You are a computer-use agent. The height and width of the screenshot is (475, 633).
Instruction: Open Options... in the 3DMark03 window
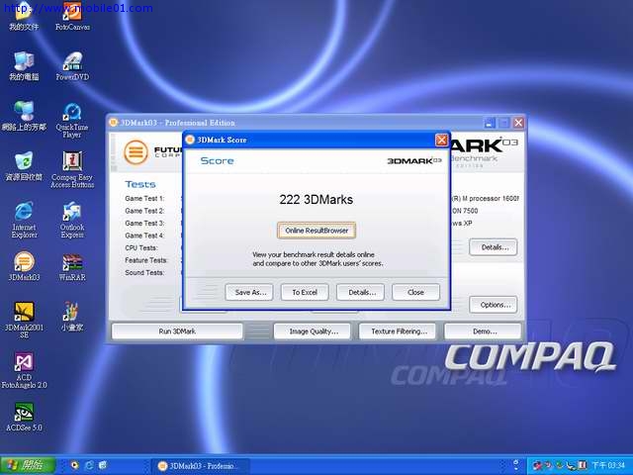[494, 305]
